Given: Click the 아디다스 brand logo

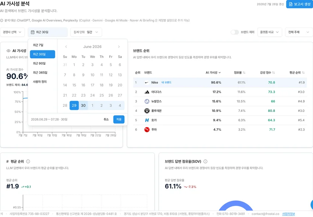Looking at the screenshot, I should coord(147,92).
